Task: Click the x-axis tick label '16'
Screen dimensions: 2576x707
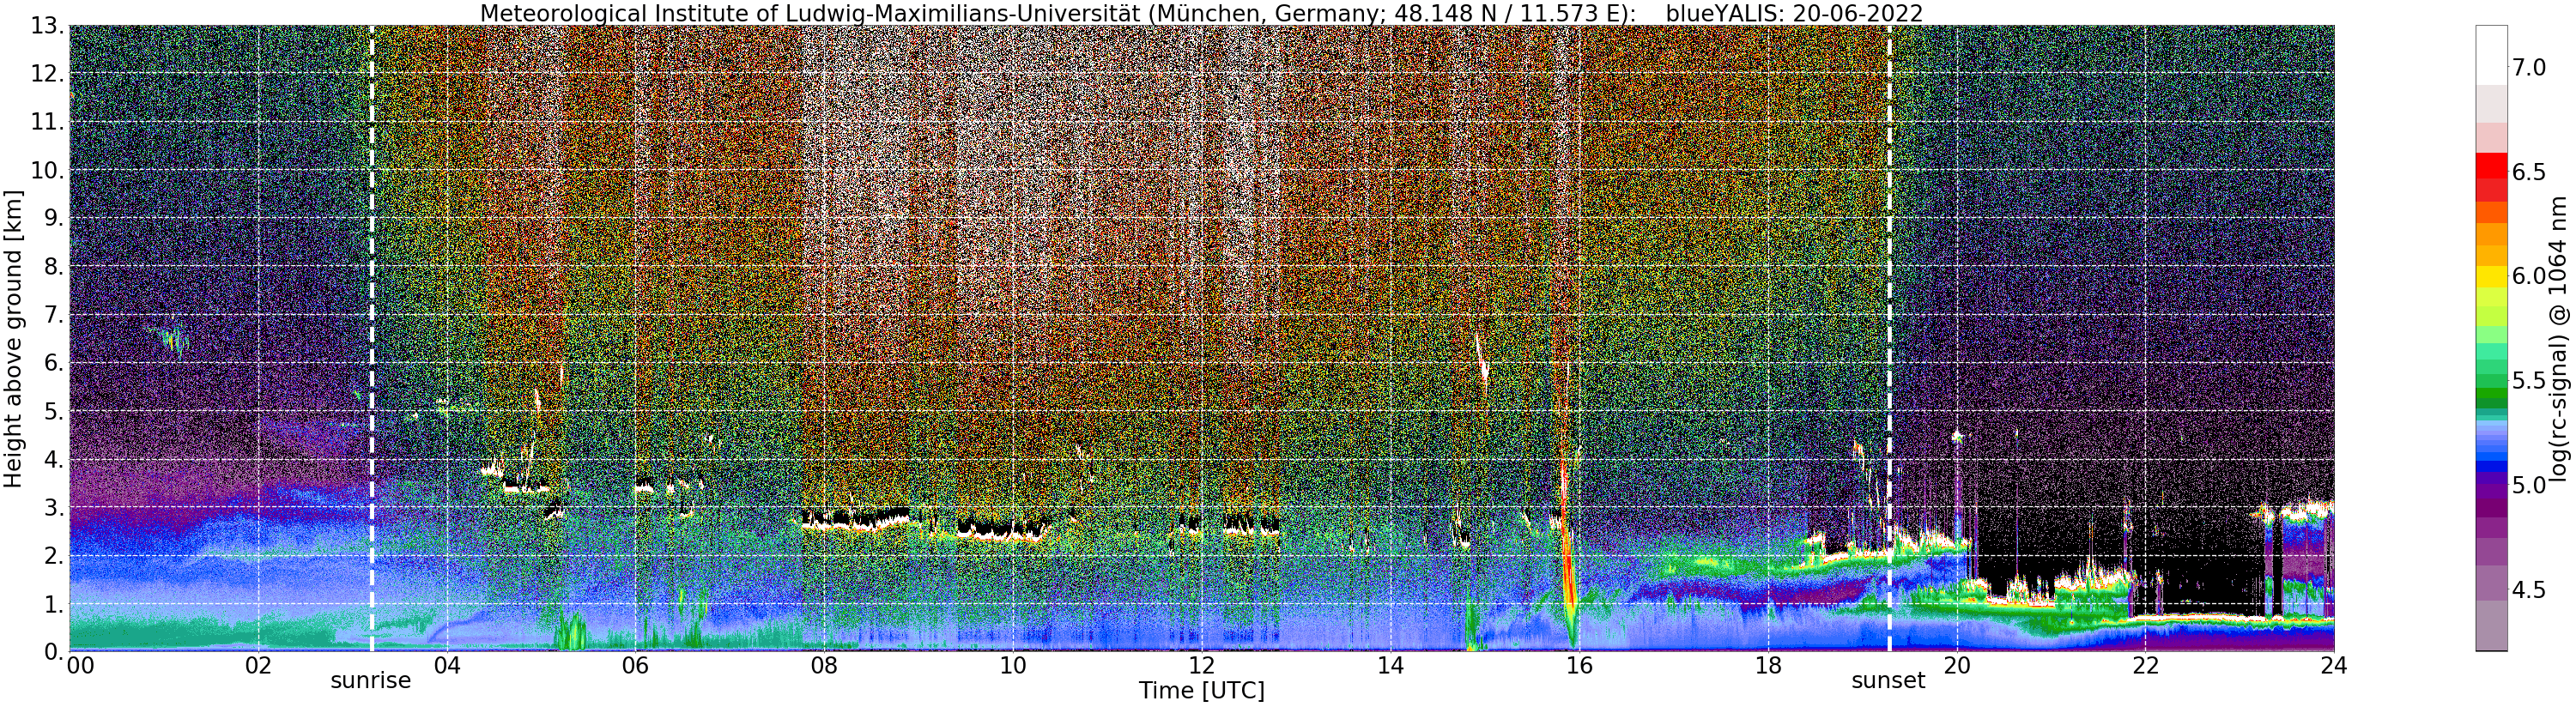Action: coord(1579,665)
